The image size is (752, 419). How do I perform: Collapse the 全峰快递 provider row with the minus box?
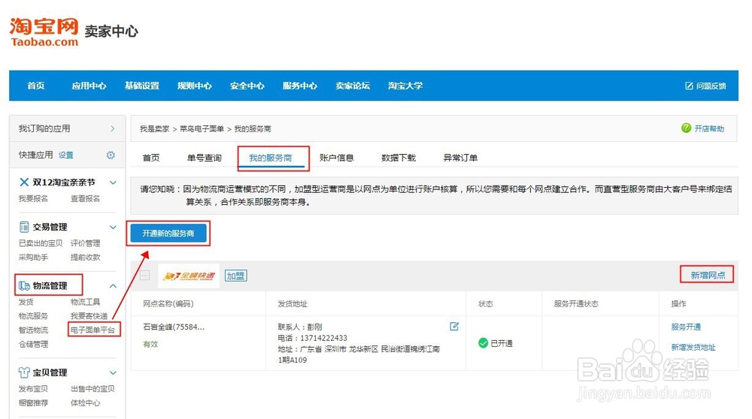(145, 276)
